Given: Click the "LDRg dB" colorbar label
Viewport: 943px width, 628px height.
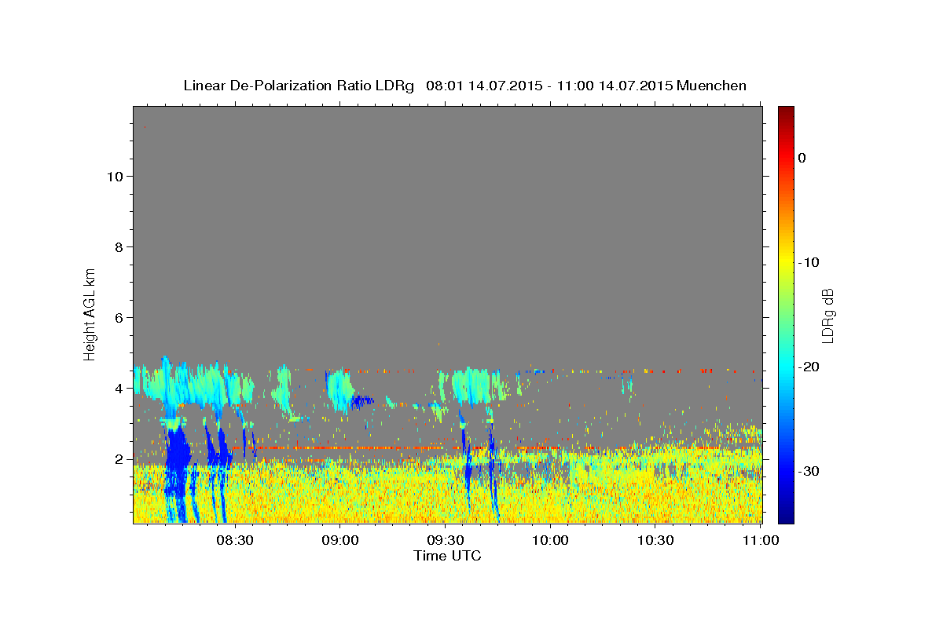Looking at the screenshot, I should (827, 316).
